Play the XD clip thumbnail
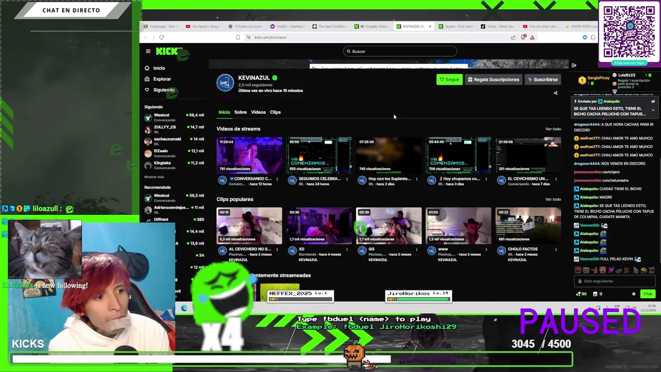Screen dimensions: 661x372 click(319, 226)
